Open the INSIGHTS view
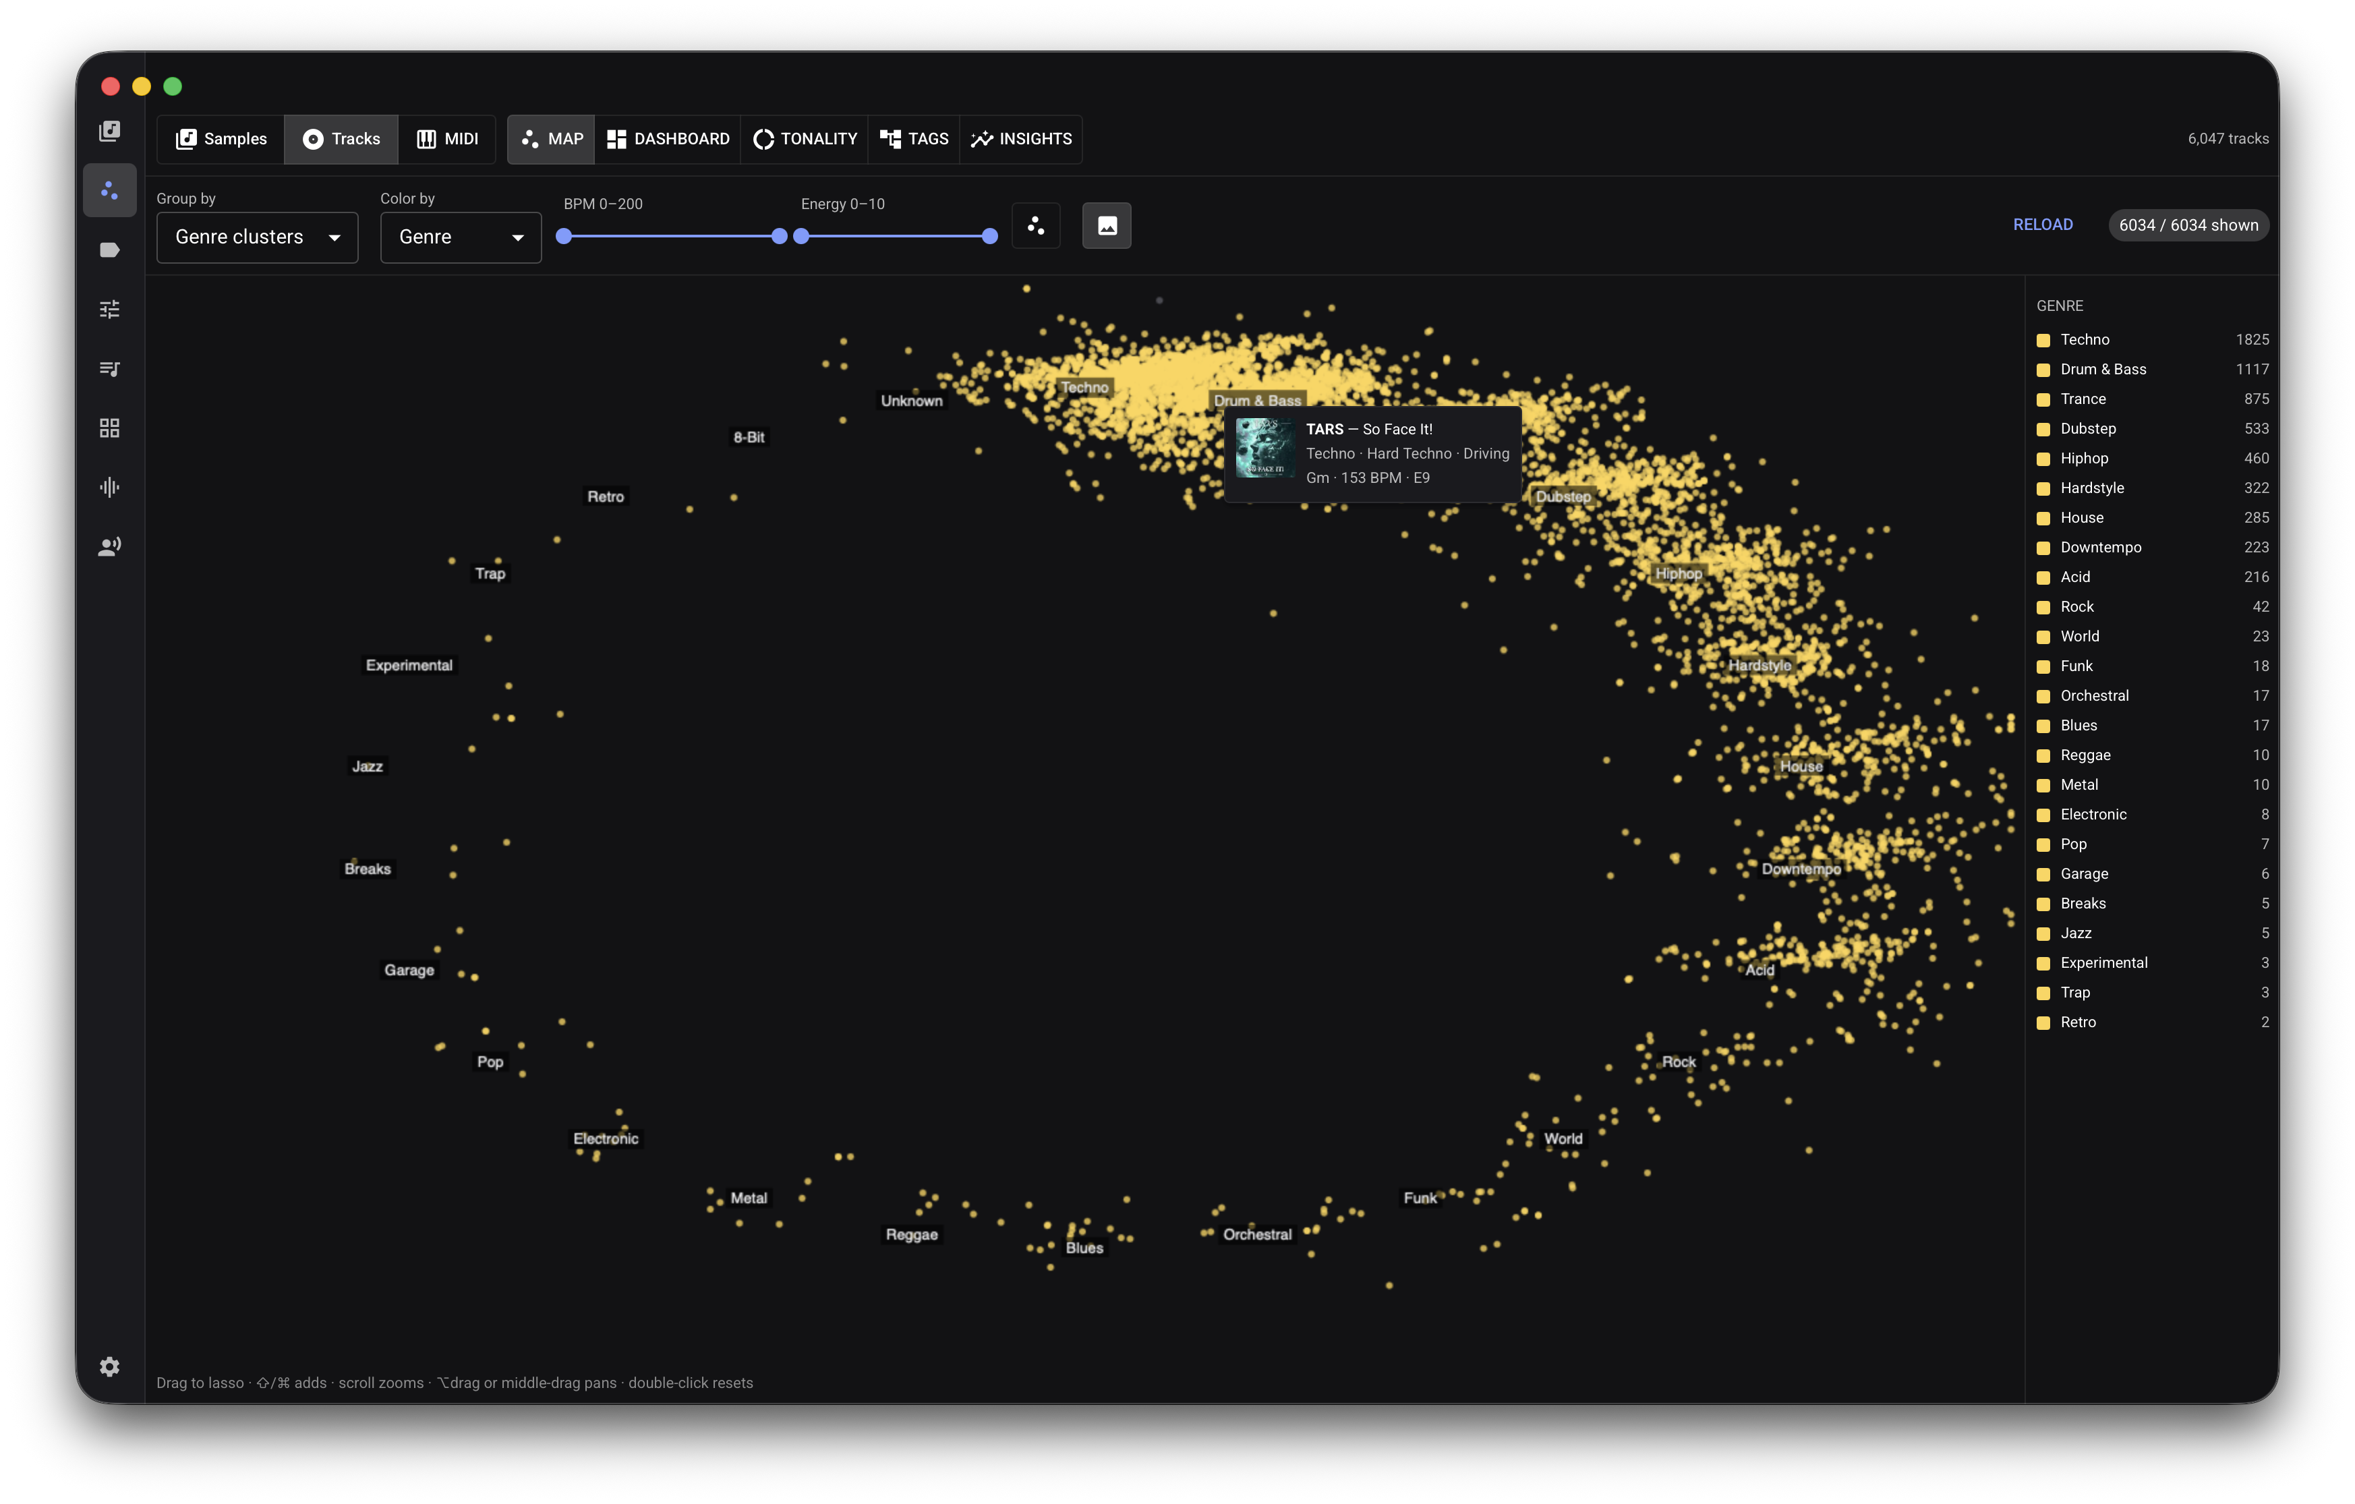Image resolution: width=2355 pixels, height=1504 pixels. (x=1021, y=139)
